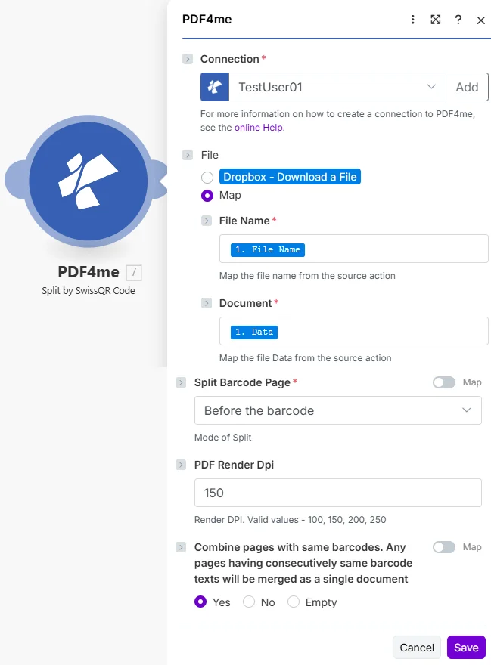
Task: Click the Cancel button
Action: tap(417, 647)
